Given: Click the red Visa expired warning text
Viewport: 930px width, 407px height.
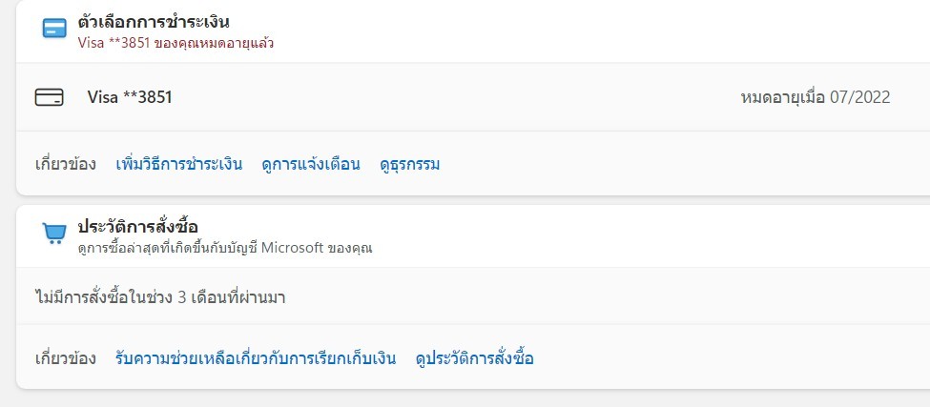Looking at the screenshot, I should [176, 44].
